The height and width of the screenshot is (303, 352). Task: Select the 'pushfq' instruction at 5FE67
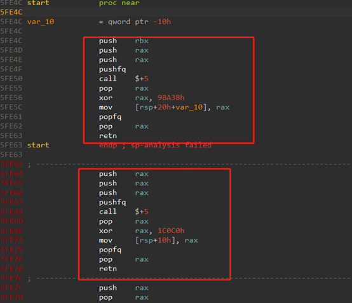(x=112, y=202)
